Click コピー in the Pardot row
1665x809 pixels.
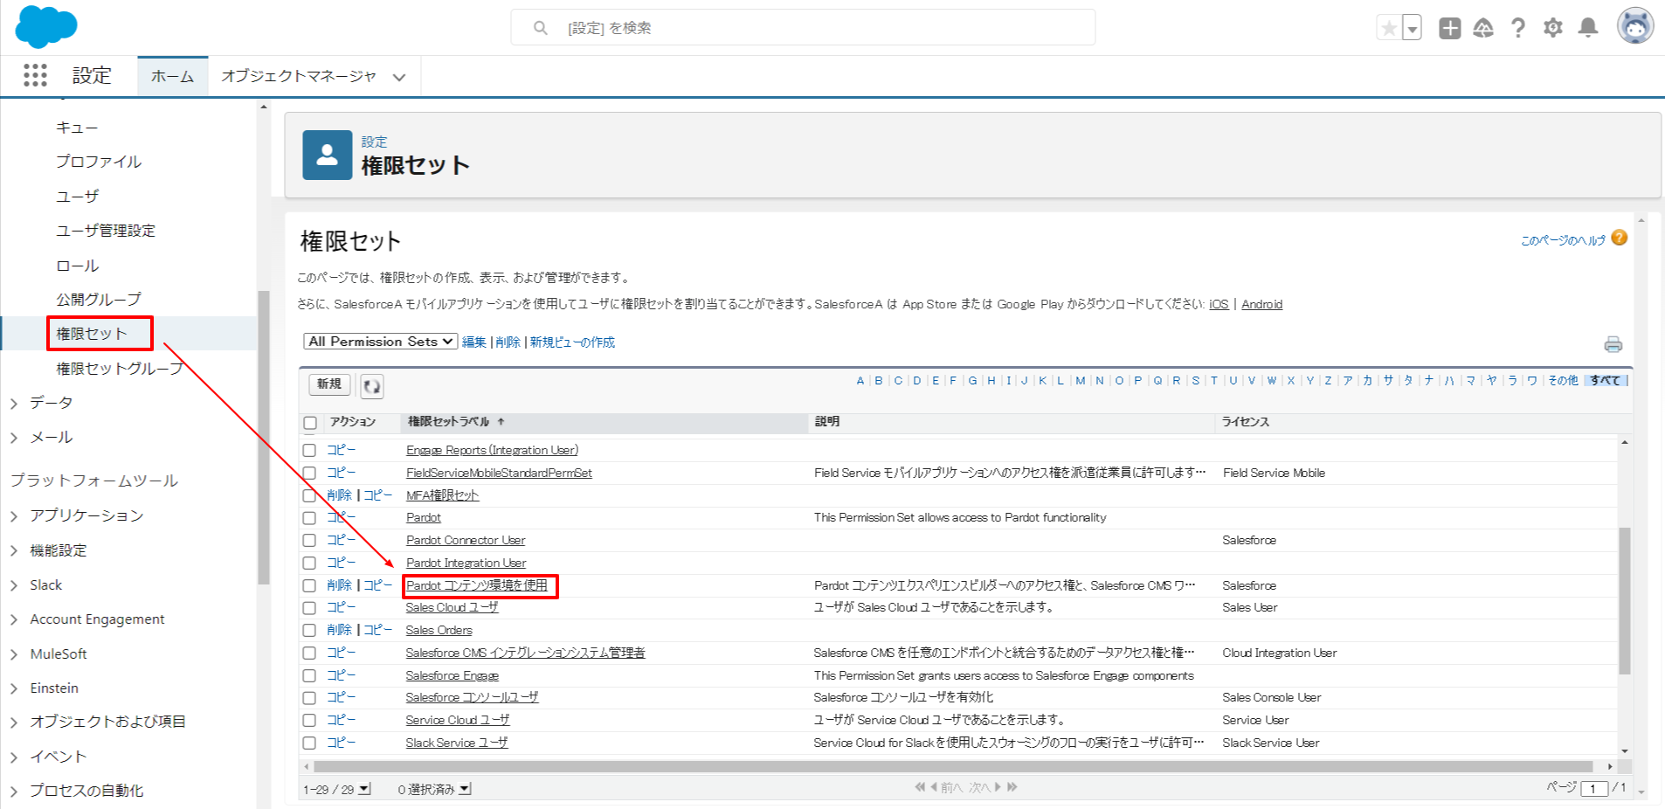coord(342,517)
